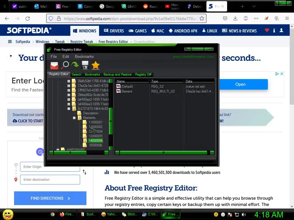Switch to the Backup and Restore tab
Viewport: 294px width, 220px height.
tap(117, 74)
